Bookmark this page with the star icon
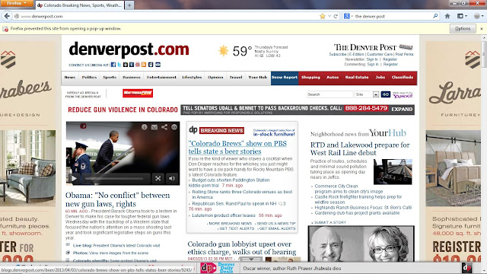The width and height of the screenshot is (487, 274). (323, 16)
